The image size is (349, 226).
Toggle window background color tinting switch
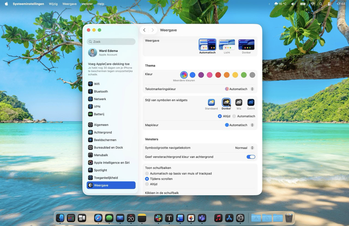[x=251, y=157]
